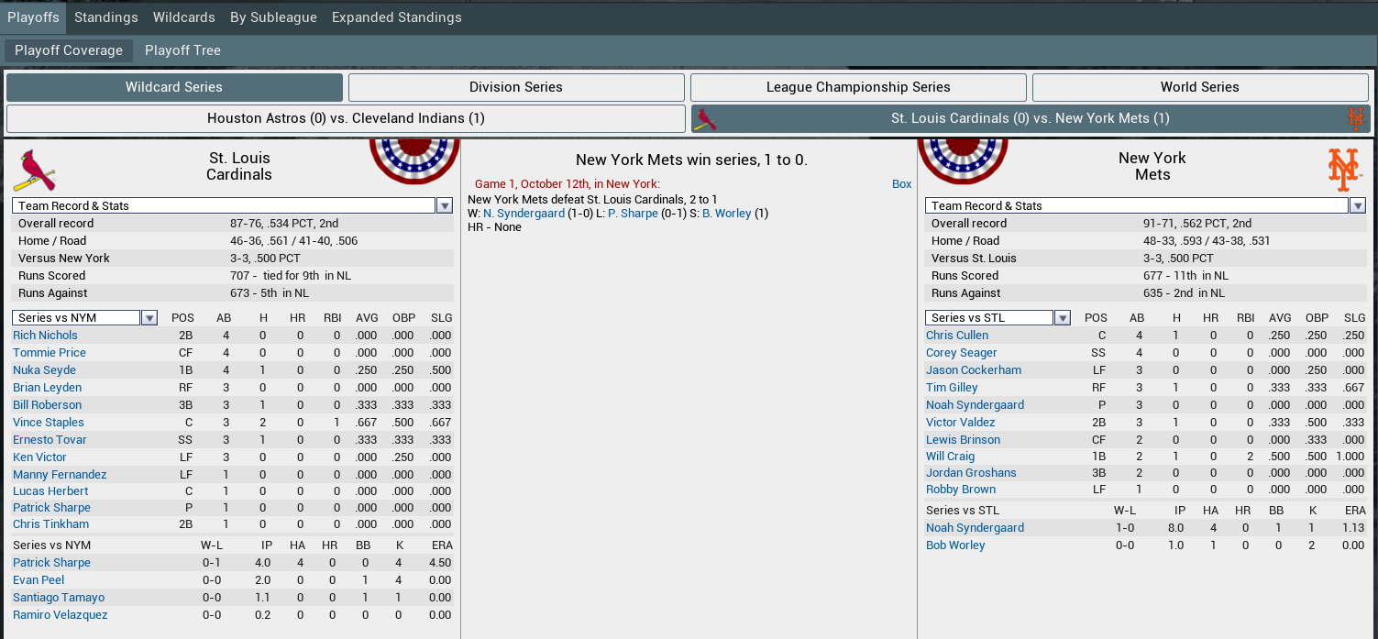Select the World Series button
Screen dimensions: 1378x639
[x=1199, y=87]
